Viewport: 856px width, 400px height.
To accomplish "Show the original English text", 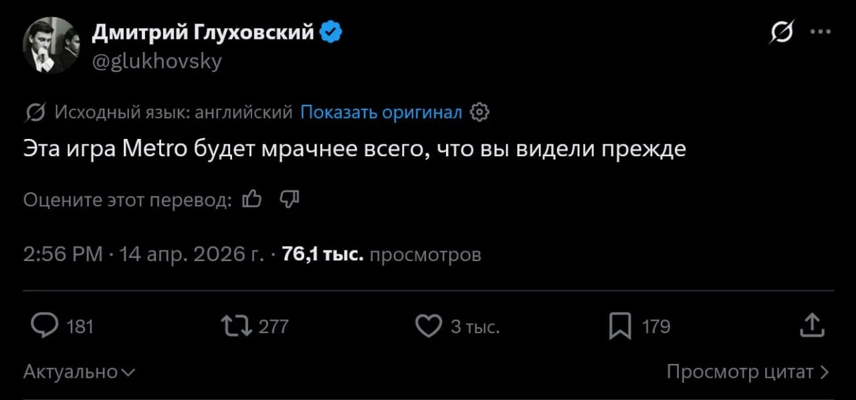I will click(x=381, y=112).
